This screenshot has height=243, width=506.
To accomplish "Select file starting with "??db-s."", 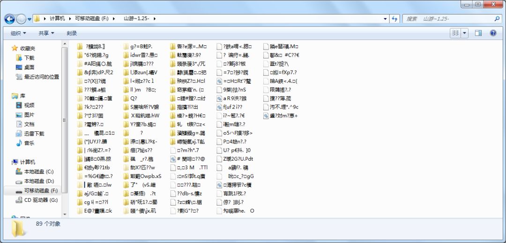I will 186,193.
